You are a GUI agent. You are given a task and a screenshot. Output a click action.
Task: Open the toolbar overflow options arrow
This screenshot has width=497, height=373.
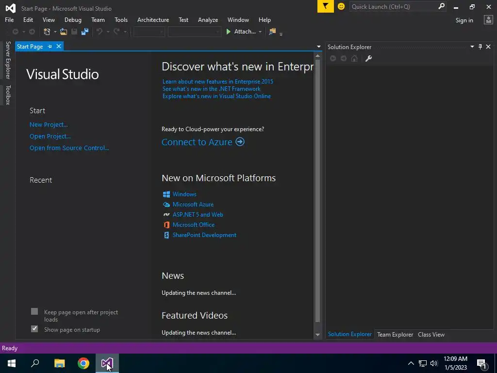pos(281,34)
